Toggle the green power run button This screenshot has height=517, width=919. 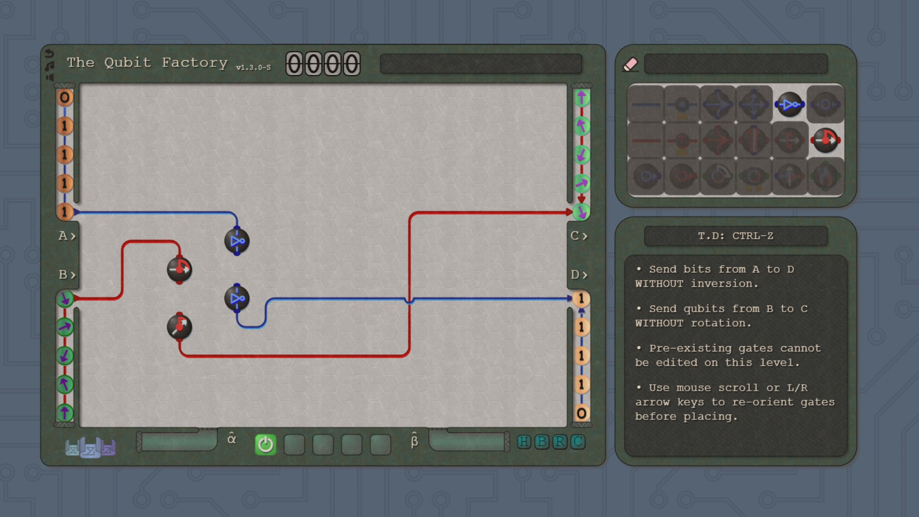pos(266,445)
